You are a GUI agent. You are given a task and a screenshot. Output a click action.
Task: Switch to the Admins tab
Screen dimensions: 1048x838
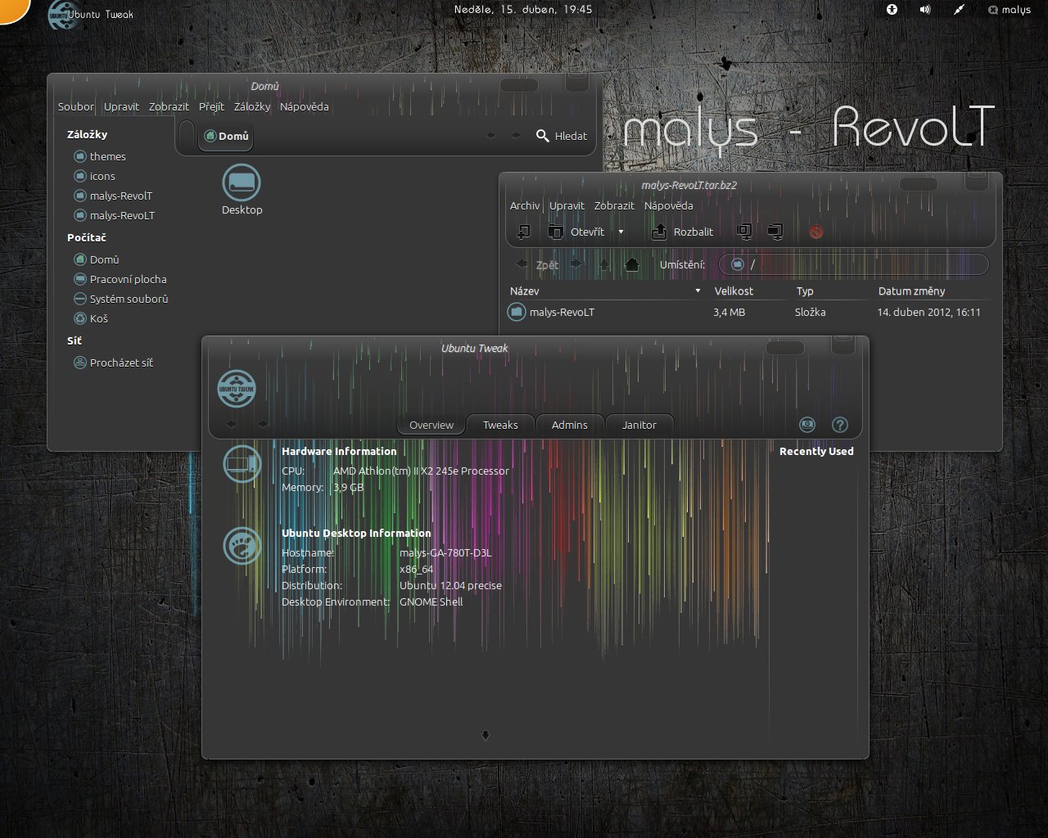570,425
